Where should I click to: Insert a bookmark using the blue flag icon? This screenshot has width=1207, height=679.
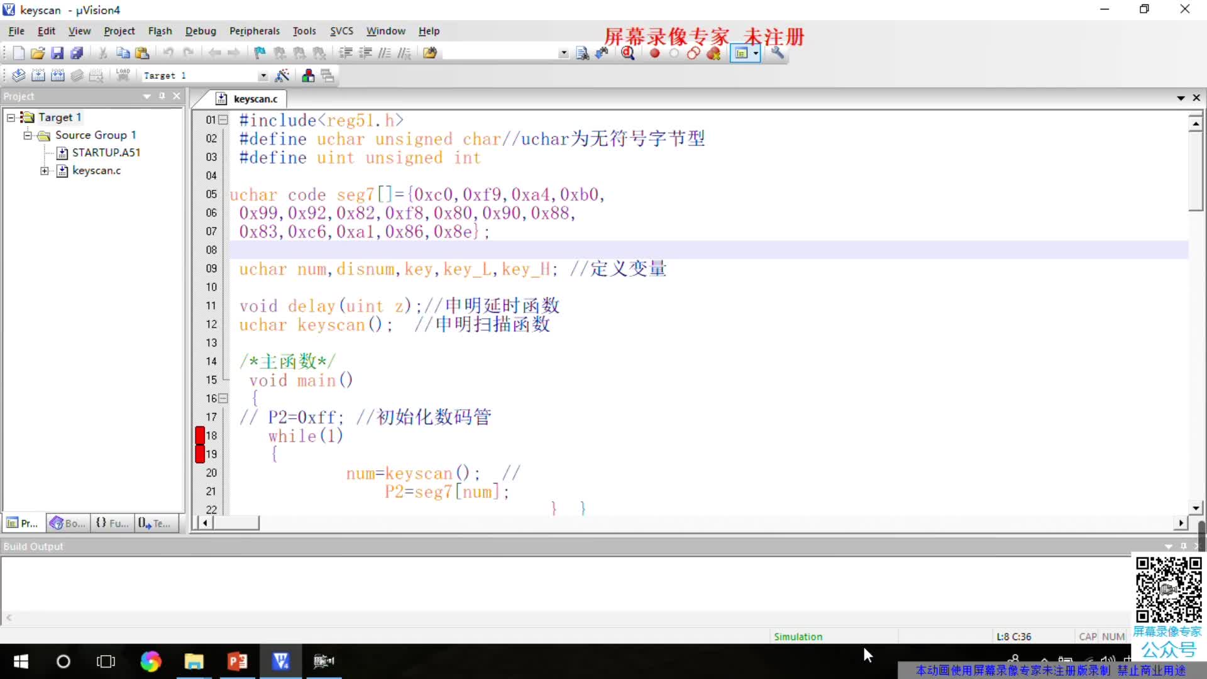[x=260, y=53]
